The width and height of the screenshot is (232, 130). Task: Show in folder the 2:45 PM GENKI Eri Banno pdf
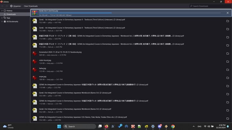227,118
